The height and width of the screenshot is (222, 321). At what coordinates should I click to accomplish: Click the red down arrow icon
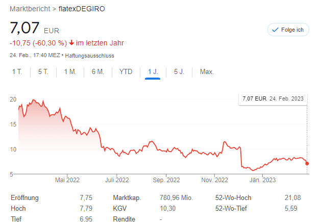click(71, 43)
